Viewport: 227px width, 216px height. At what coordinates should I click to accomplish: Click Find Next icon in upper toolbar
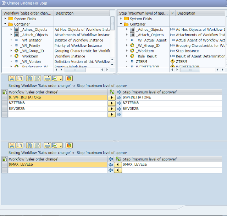pos(37,78)
